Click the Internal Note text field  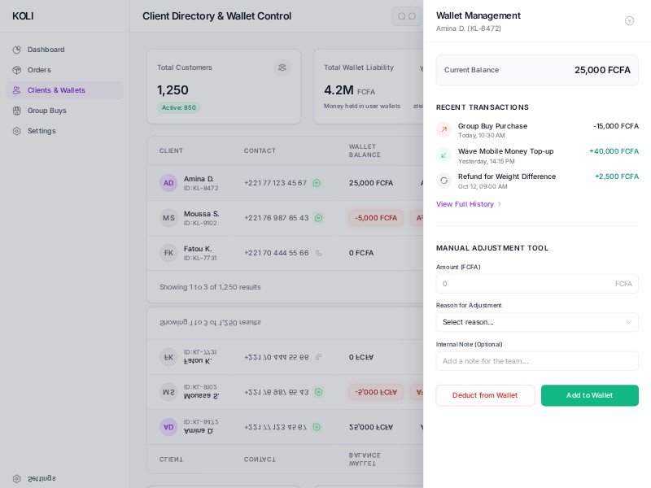click(537, 361)
